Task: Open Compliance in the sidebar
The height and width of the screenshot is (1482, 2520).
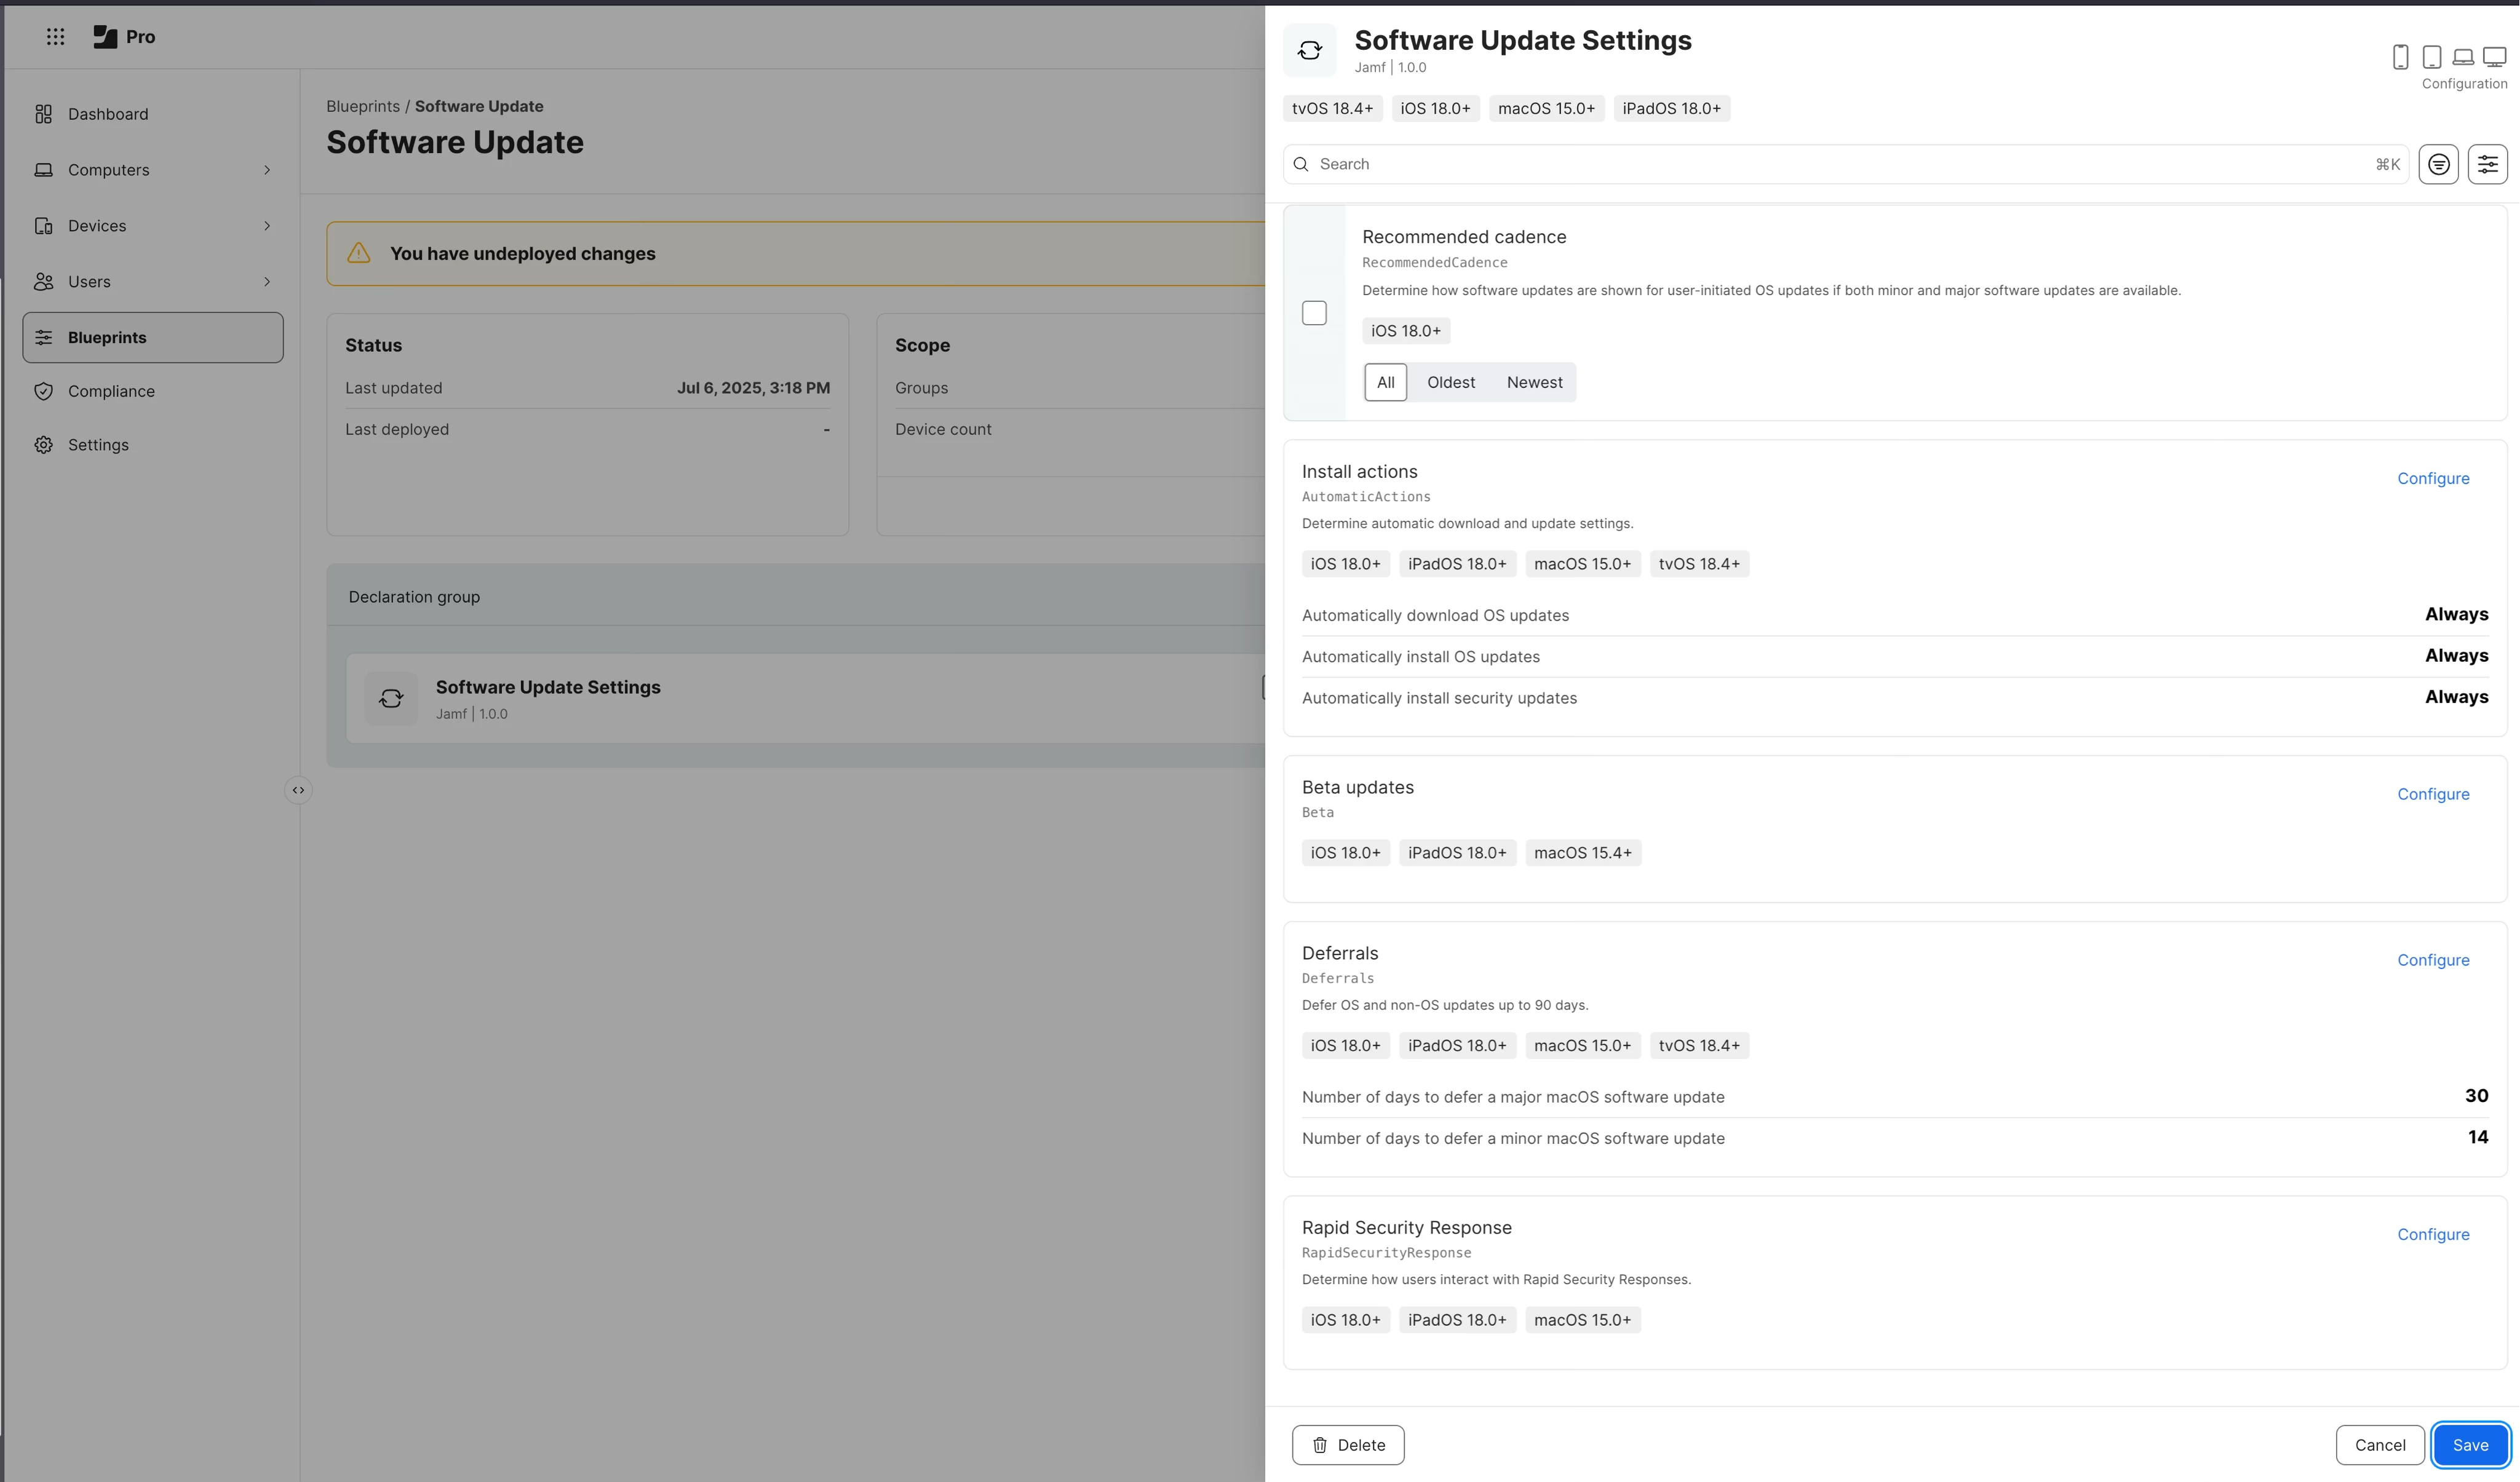Action: click(111, 391)
